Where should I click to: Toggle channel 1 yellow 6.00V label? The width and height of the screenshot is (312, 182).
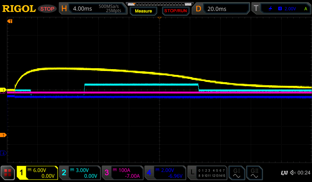(x=37, y=173)
